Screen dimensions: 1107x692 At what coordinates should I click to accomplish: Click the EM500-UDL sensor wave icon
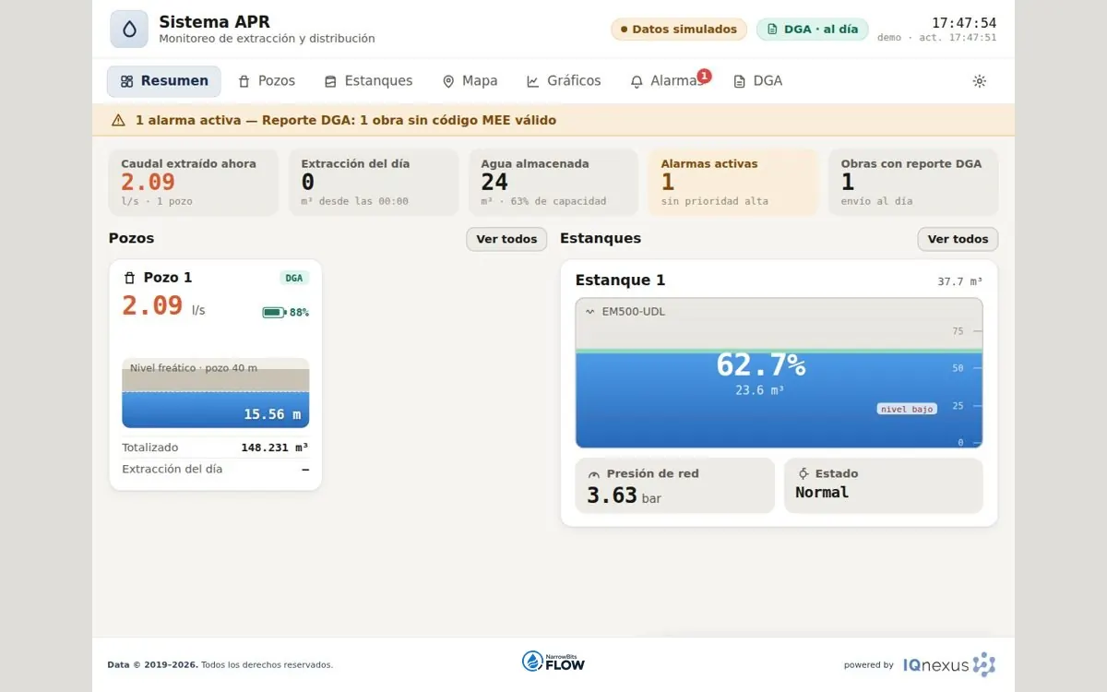590,312
